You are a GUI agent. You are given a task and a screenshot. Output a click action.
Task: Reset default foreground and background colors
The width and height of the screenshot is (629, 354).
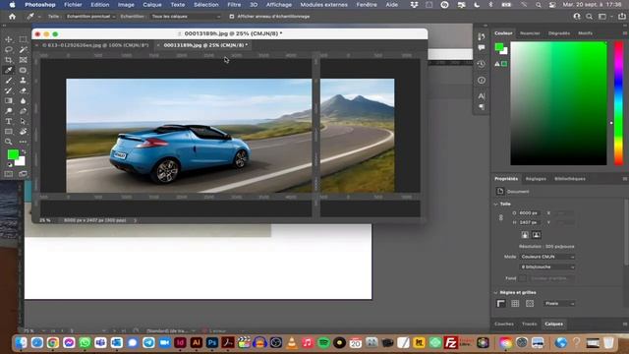tap(10, 164)
